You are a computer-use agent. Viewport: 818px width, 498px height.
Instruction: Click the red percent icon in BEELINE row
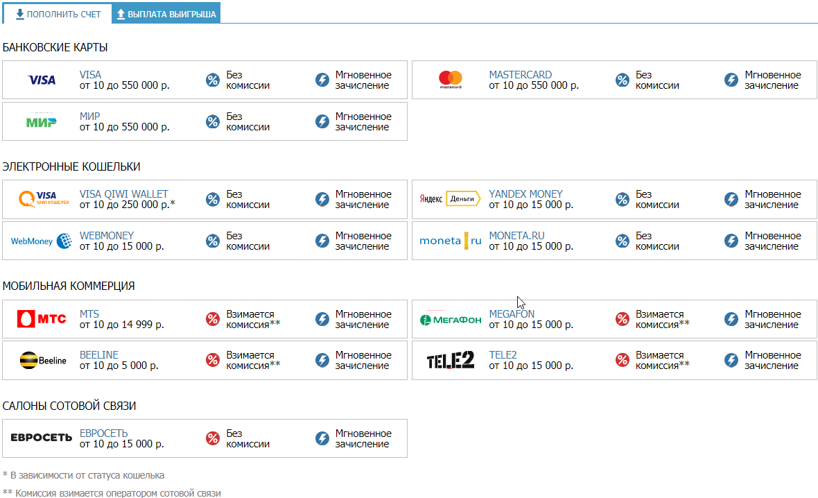tap(212, 360)
